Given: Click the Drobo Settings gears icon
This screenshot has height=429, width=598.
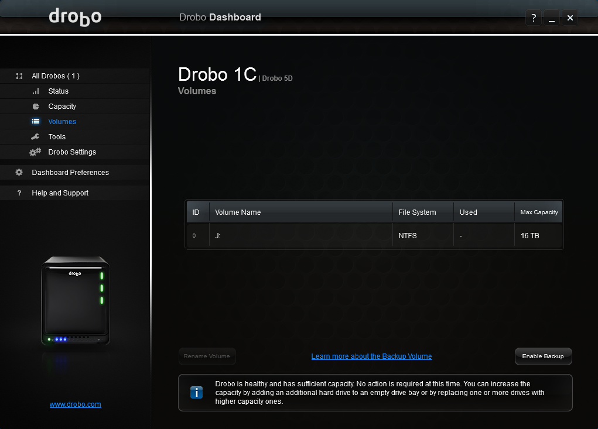Looking at the screenshot, I should tap(36, 152).
